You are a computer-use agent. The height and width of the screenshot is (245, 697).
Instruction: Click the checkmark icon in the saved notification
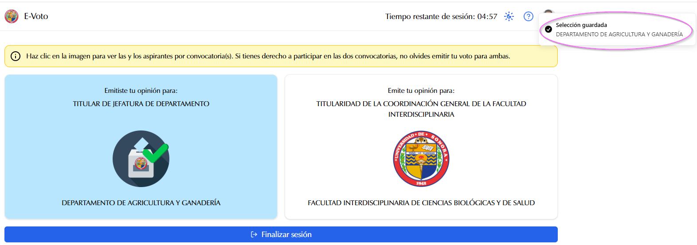(x=548, y=29)
